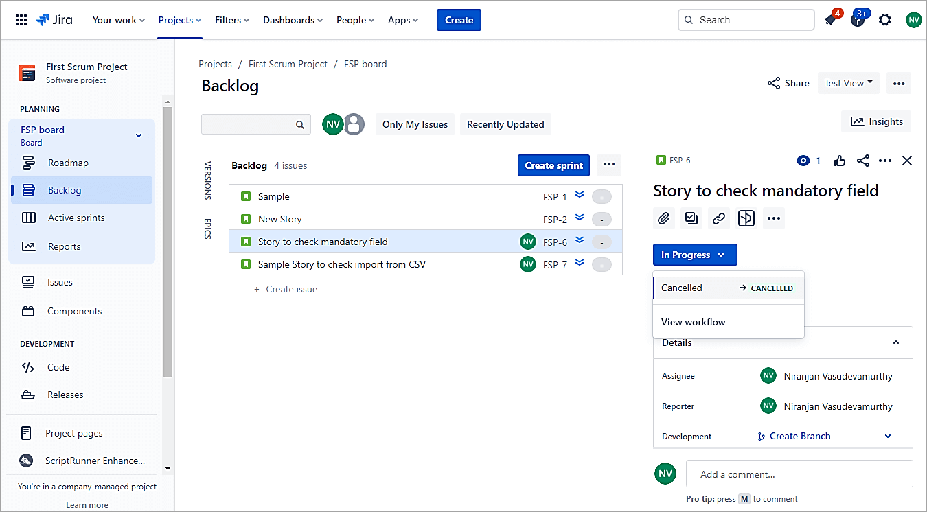Open the notifications bell icon
The width and height of the screenshot is (927, 512).
pyautogui.click(x=830, y=20)
